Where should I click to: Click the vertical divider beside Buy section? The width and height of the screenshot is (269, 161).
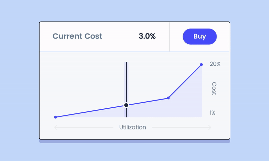(169, 37)
